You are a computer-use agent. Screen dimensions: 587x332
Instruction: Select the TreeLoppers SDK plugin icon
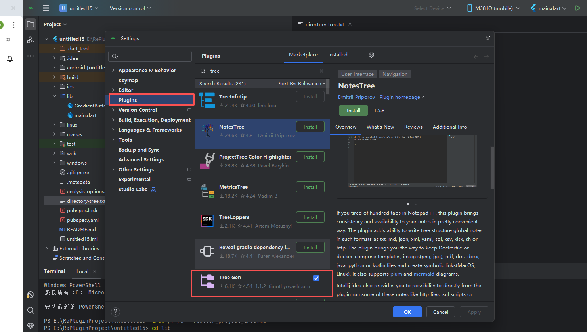207,221
